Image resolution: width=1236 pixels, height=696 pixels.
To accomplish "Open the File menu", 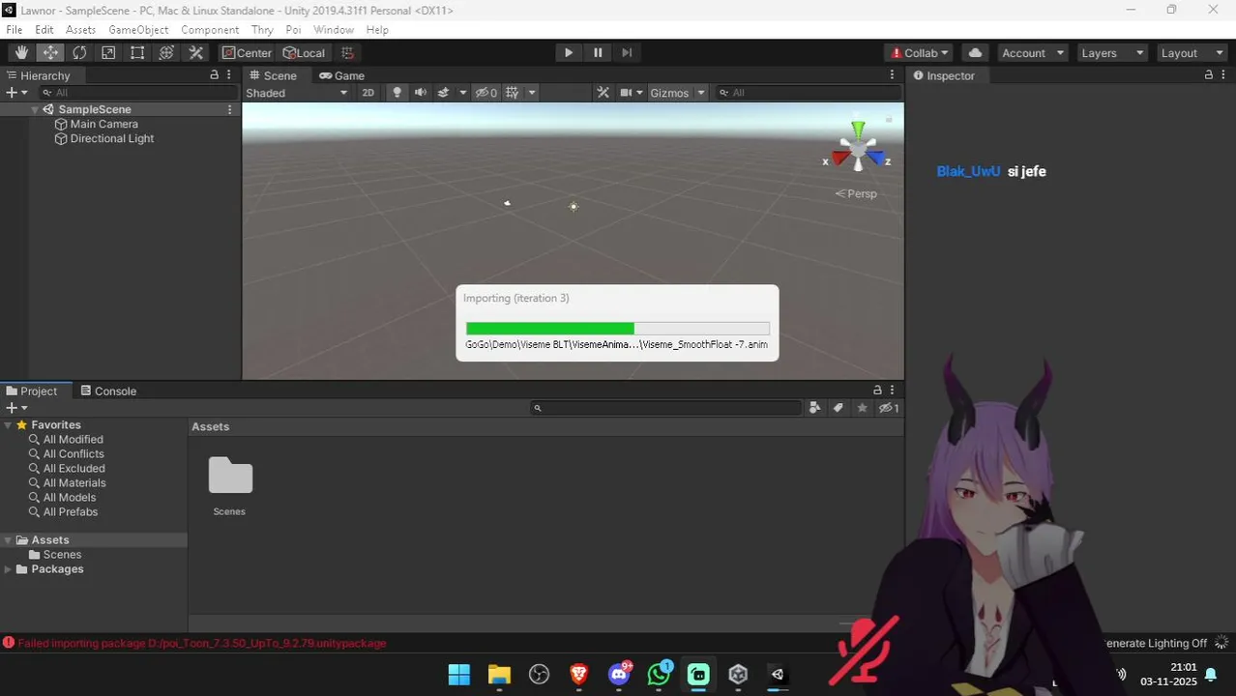I will tap(15, 30).
